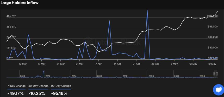Click the 10 Mar date label

pyautogui.click(x=23, y=64)
